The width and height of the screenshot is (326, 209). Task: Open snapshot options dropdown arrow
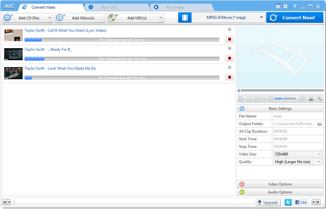point(264,99)
